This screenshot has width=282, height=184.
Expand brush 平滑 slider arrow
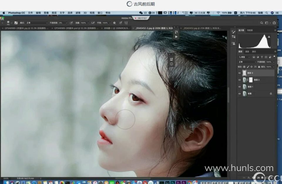click(x=110, y=23)
